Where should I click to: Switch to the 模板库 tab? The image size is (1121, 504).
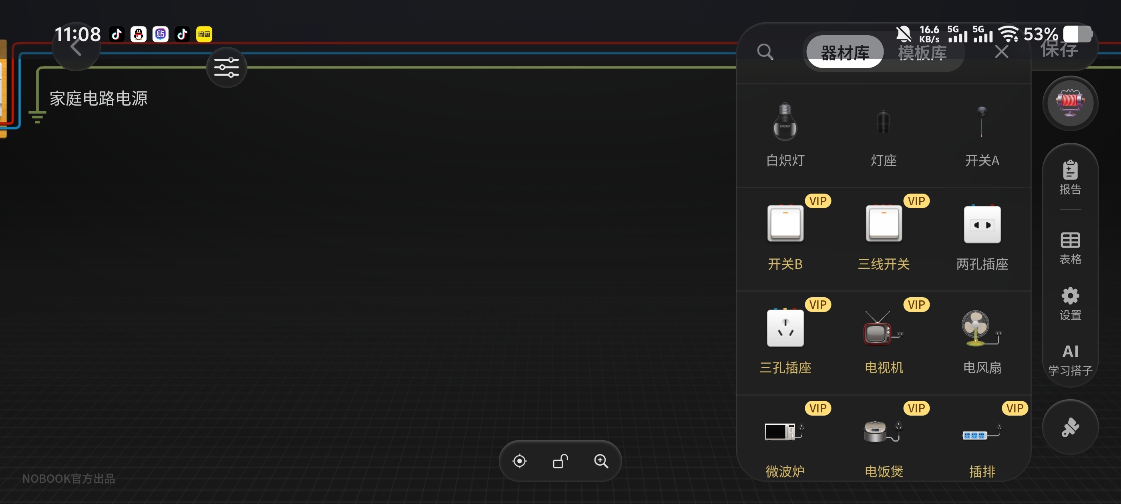pos(922,53)
